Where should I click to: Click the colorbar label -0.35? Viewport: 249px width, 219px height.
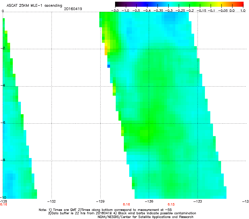pos(158,11)
